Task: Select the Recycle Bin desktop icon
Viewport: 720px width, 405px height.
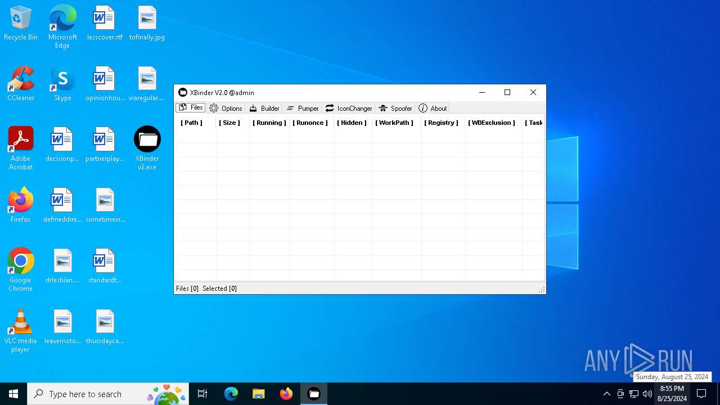Action: [x=21, y=24]
